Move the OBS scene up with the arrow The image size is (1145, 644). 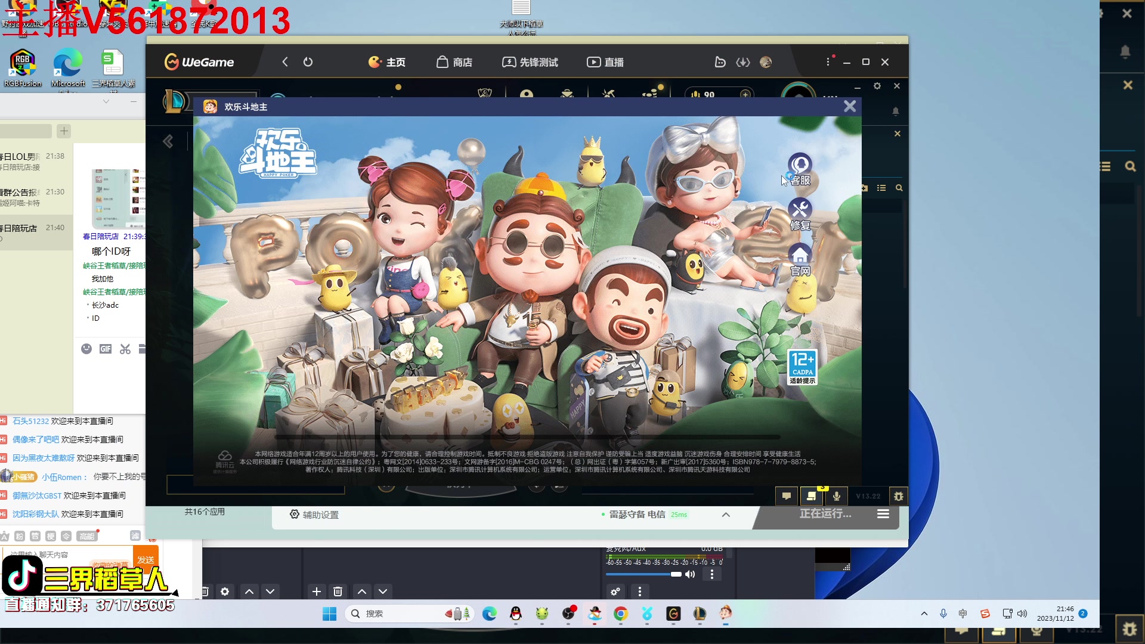(x=249, y=592)
